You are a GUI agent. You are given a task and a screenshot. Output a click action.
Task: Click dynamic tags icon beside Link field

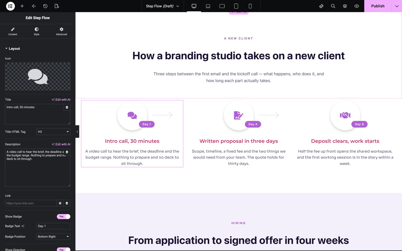[x=67, y=203]
